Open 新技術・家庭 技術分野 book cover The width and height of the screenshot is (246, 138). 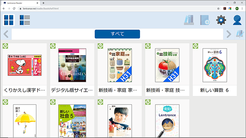click(x=167, y=65)
